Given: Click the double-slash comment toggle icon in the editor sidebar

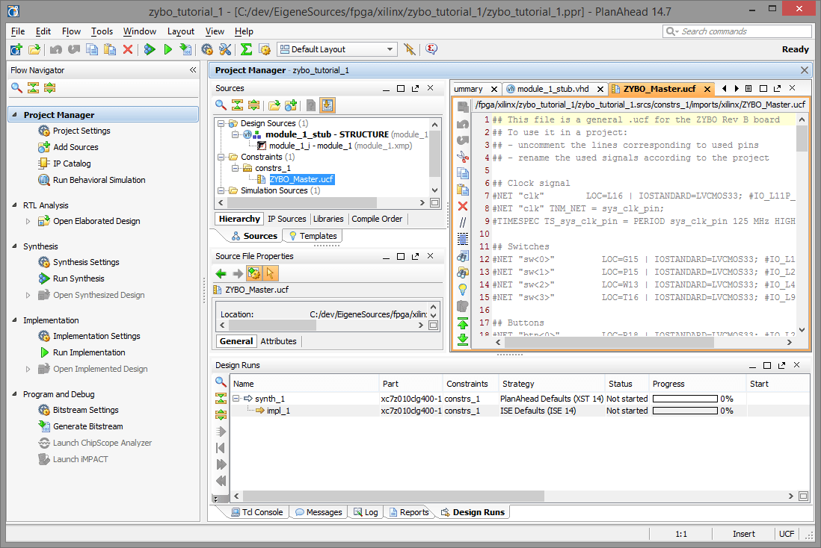Looking at the screenshot, I should 463,222.
